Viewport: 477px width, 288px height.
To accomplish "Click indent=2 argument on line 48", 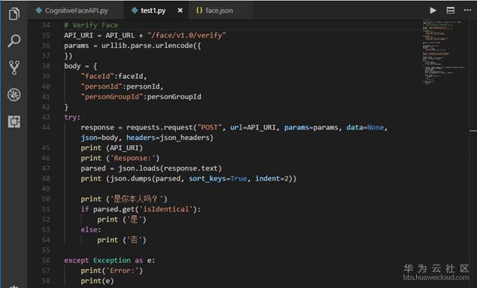I will tap(272, 178).
